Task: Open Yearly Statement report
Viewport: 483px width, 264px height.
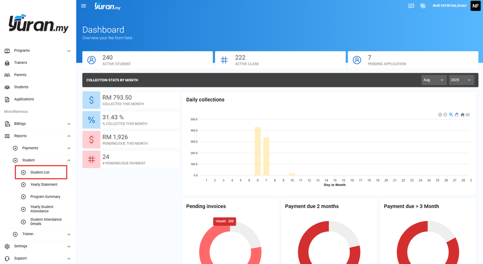Action: click(x=44, y=185)
